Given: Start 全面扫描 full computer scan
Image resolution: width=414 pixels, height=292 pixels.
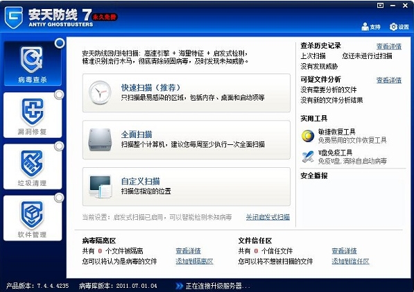Looking at the screenshot, I should [187, 140].
